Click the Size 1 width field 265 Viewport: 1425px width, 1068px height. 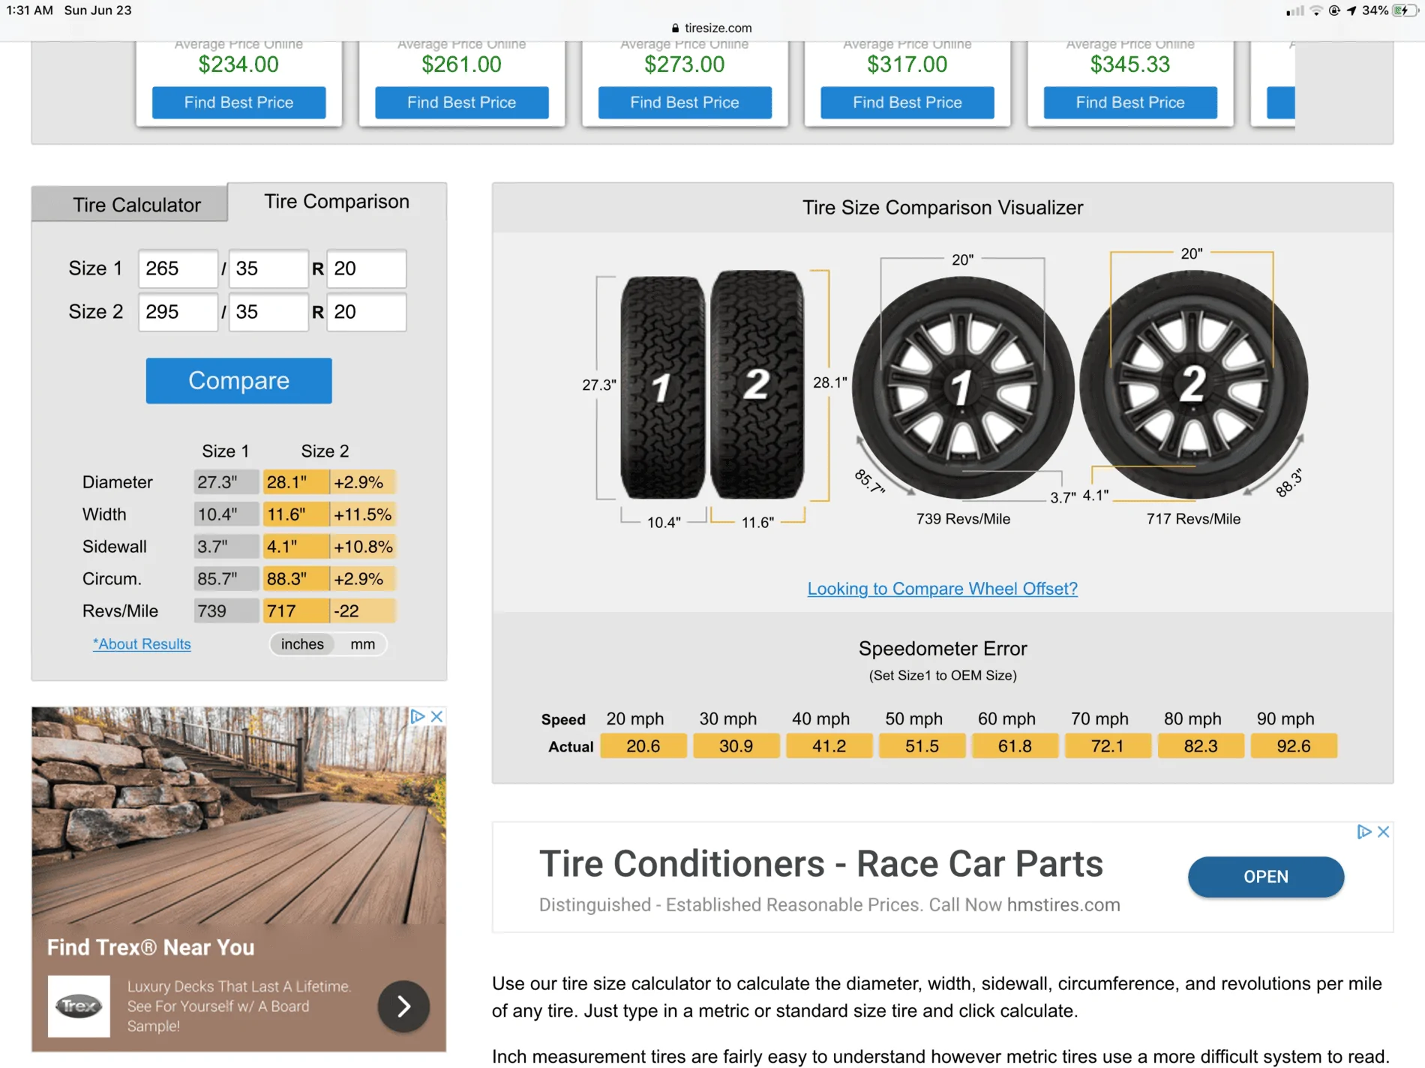178,268
